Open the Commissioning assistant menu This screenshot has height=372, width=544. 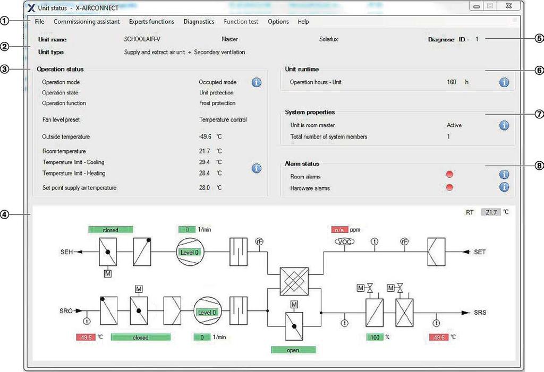tap(87, 22)
